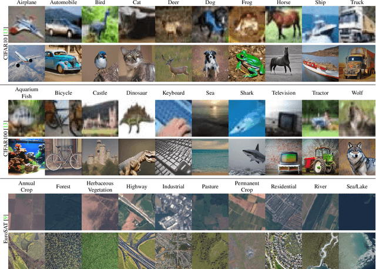Select the red and green tractor image
376x269 pixels.
320,157
